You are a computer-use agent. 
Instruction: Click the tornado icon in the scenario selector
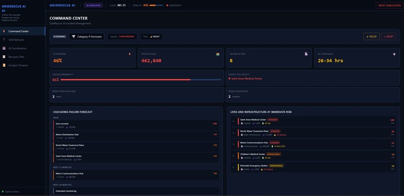[x=74, y=37]
